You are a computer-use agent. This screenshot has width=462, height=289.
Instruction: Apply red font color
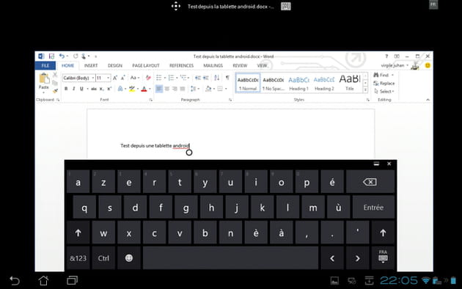click(x=144, y=89)
